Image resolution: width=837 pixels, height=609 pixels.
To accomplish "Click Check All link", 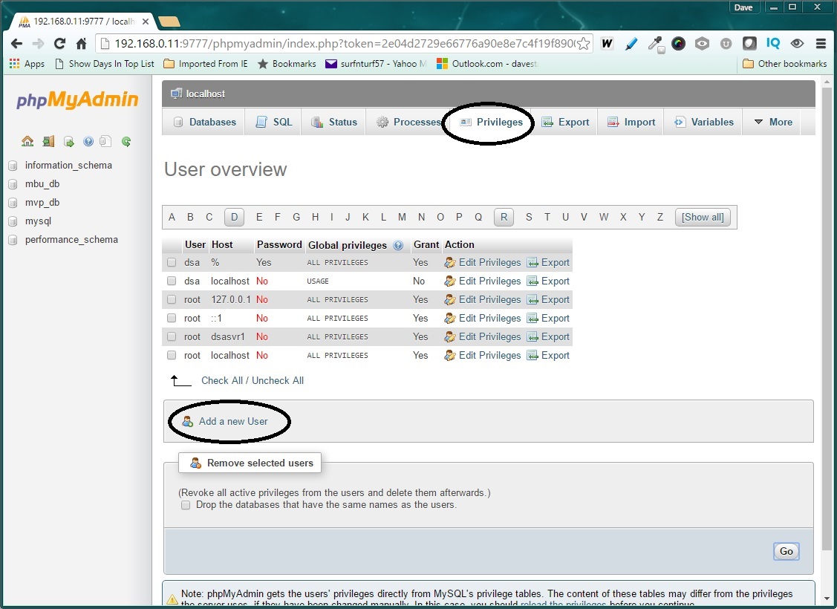I will 222,380.
